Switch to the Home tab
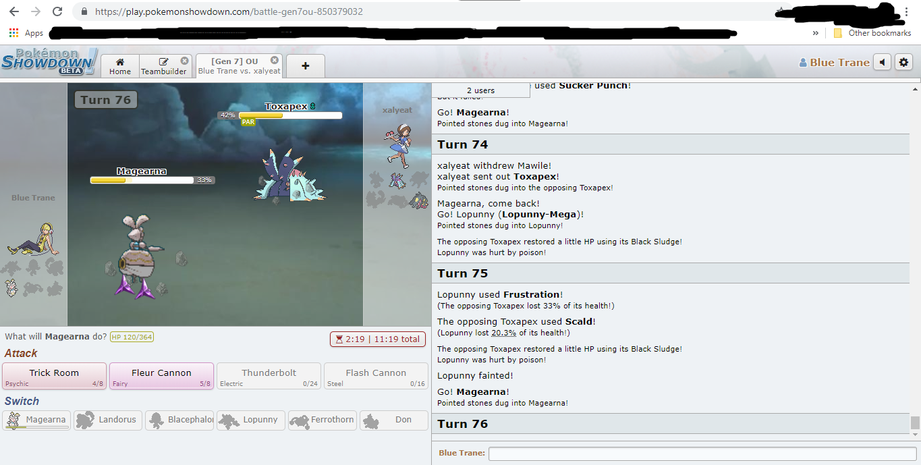Screen dimensions: 921x465 (120, 66)
